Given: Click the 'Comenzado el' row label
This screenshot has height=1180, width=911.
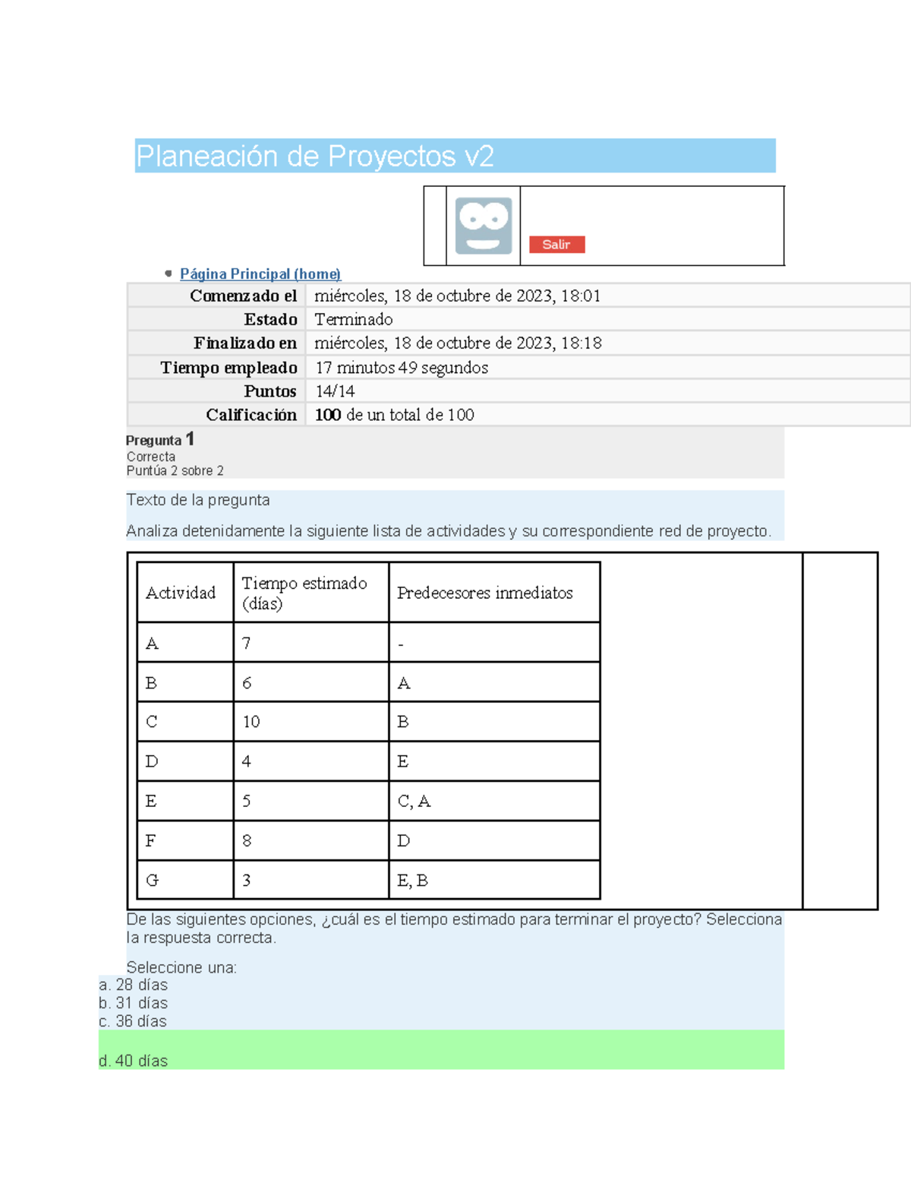Looking at the screenshot, I should [244, 296].
